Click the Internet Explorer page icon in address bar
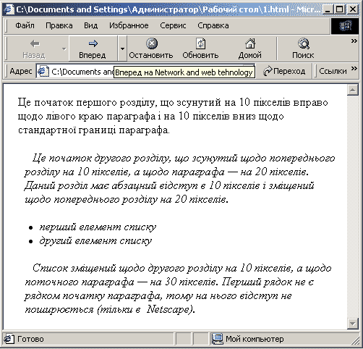This screenshot has width=363, height=349. click(x=43, y=72)
